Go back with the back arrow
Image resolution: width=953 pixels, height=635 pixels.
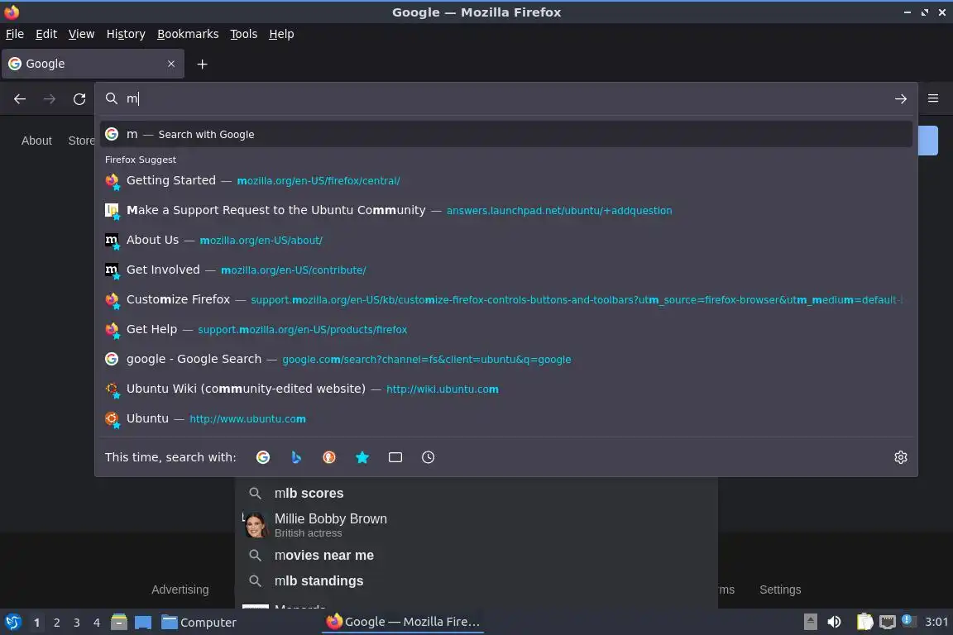[x=20, y=98]
